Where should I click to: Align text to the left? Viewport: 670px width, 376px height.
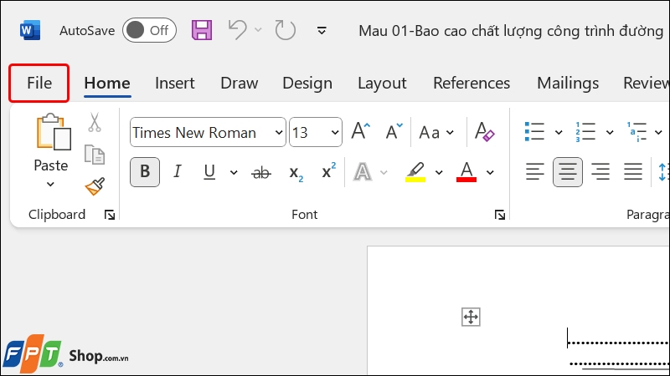click(534, 172)
